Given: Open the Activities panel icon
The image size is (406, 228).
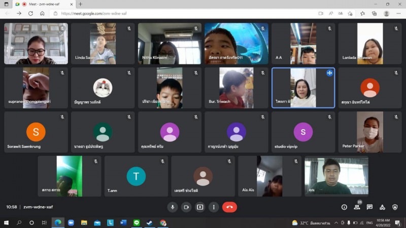Looking at the screenshot, I should click(x=382, y=207).
